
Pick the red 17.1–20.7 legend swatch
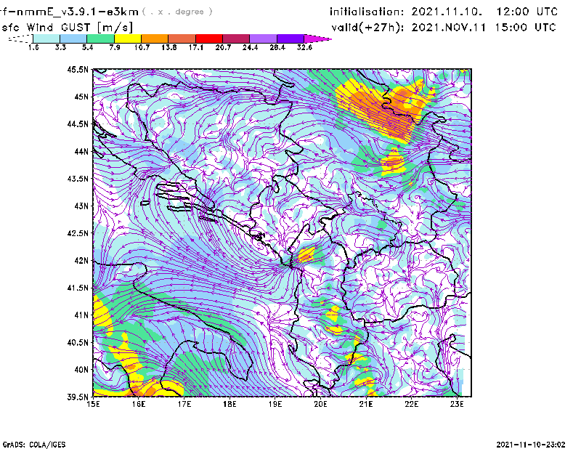pos(209,39)
